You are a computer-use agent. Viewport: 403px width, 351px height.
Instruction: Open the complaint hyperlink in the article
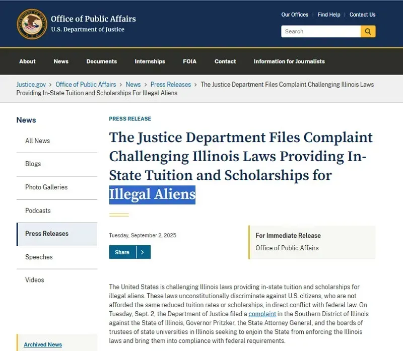tap(262, 314)
